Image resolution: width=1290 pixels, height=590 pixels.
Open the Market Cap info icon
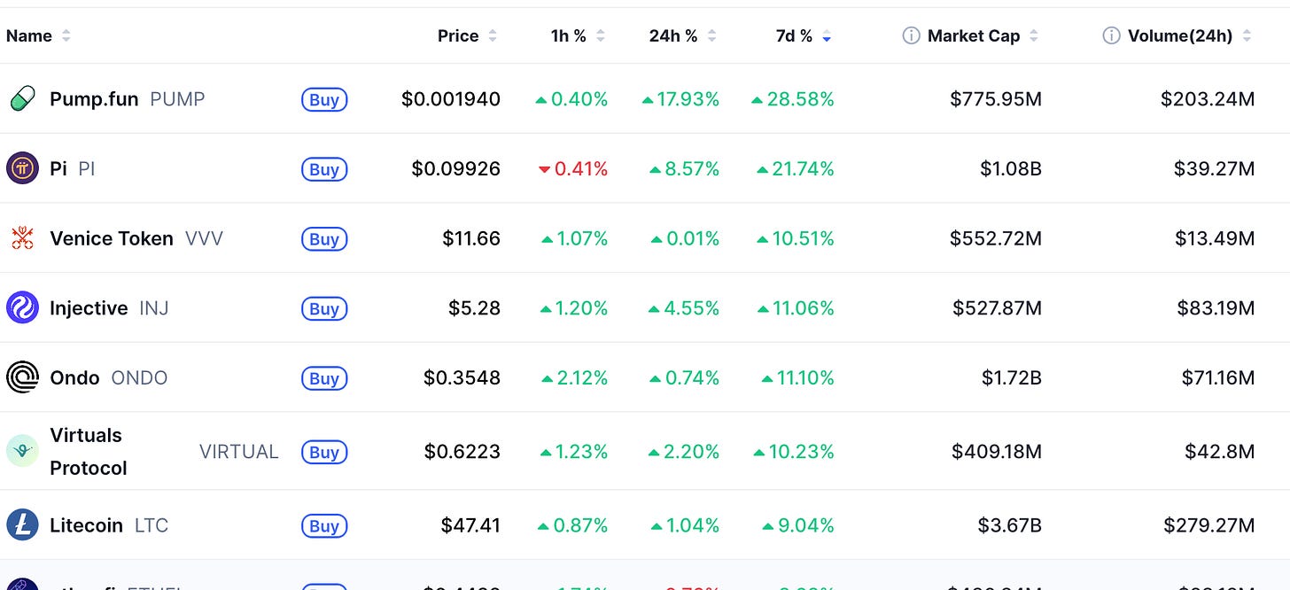click(911, 35)
